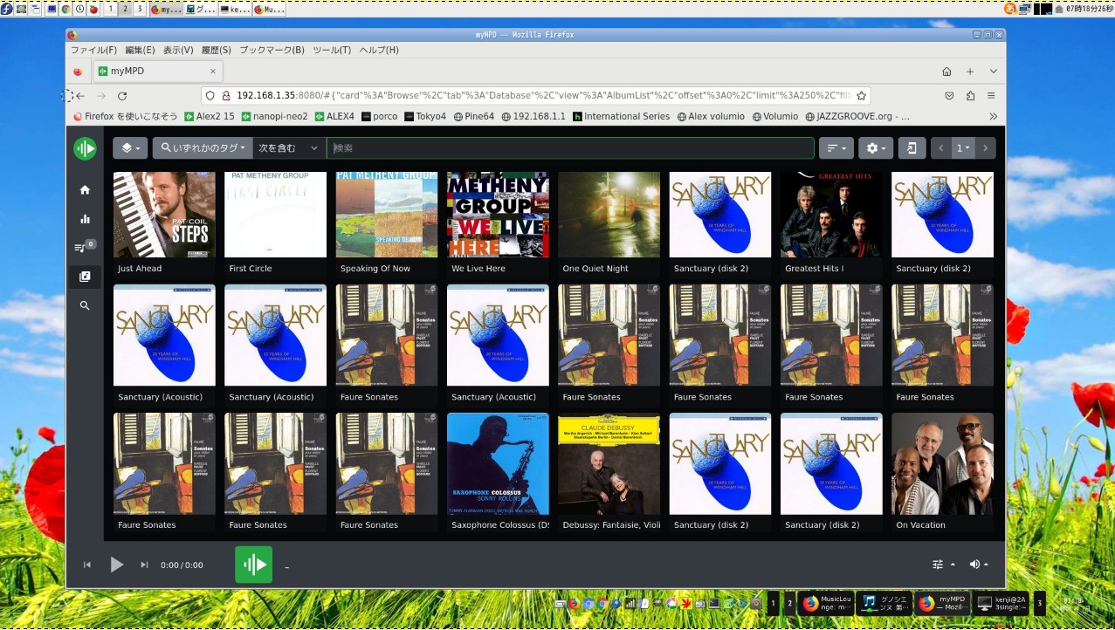
Task: Expand the 次を含む match operator dropdown
Action: click(x=289, y=148)
